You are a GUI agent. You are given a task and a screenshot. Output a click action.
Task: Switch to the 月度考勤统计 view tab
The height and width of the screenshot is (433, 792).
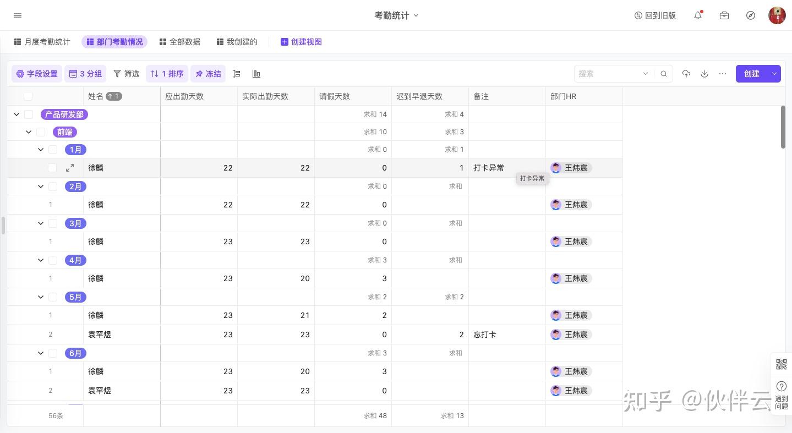(42, 42)
